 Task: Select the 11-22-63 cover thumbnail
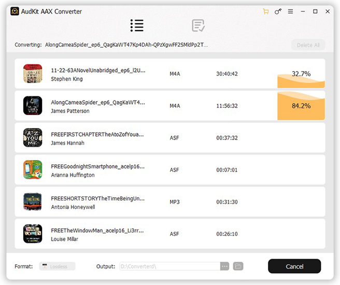tap(33, 74)
